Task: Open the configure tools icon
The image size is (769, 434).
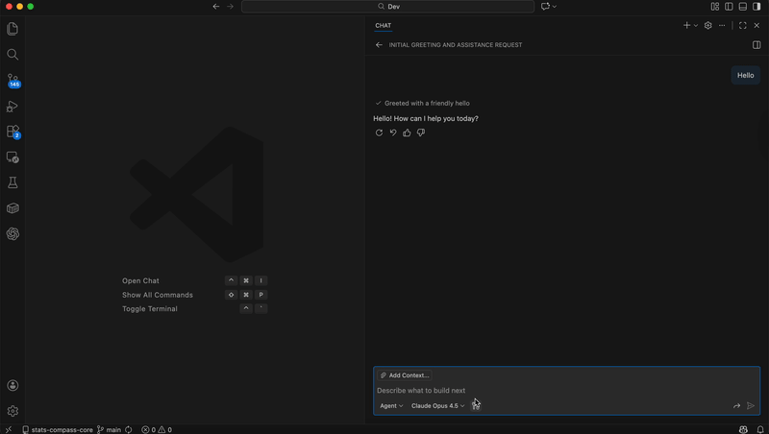Action: [x=476, y=405]
